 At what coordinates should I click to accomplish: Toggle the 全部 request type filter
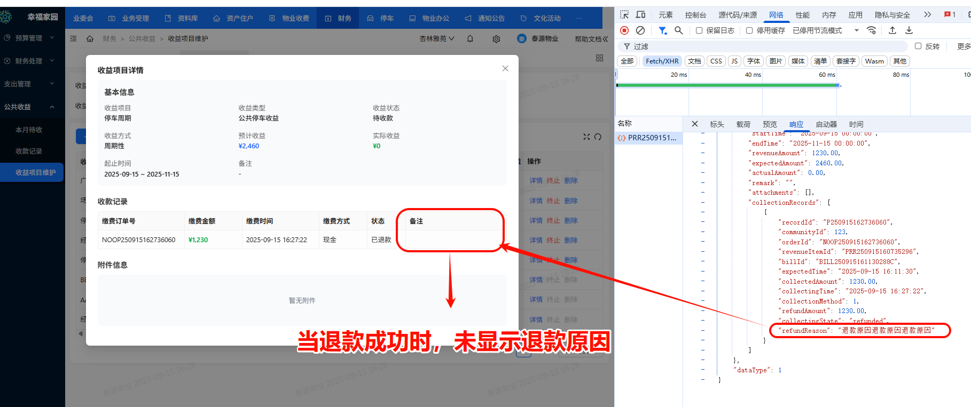(x=627, y=61)
